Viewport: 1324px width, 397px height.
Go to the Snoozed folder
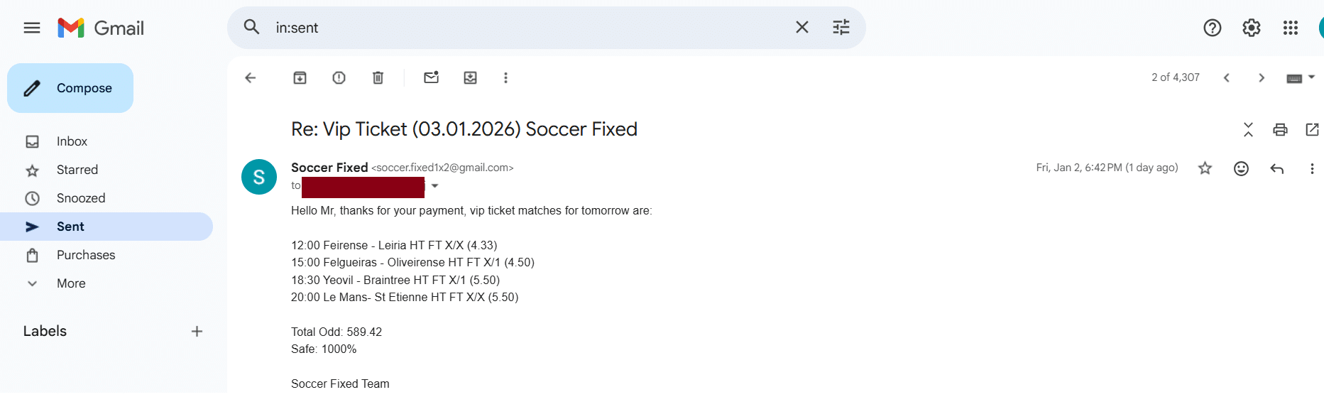point(81,198)
